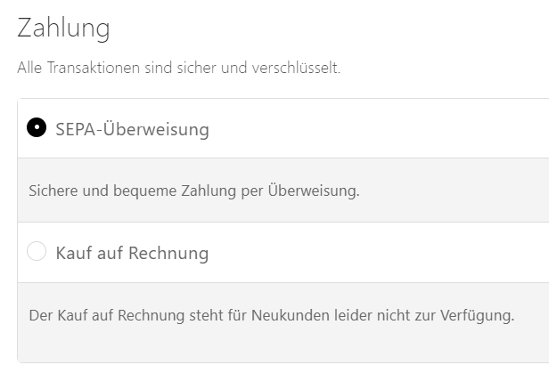Click the Neukunden unavailability notice text

tap(271, 316)
